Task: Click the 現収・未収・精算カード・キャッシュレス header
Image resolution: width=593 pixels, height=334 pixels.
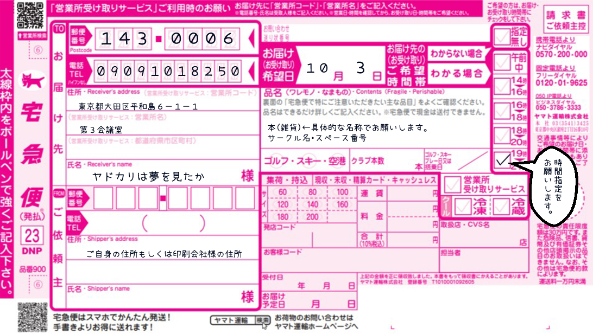Action: pyautogui.click(x=375, y=181)
